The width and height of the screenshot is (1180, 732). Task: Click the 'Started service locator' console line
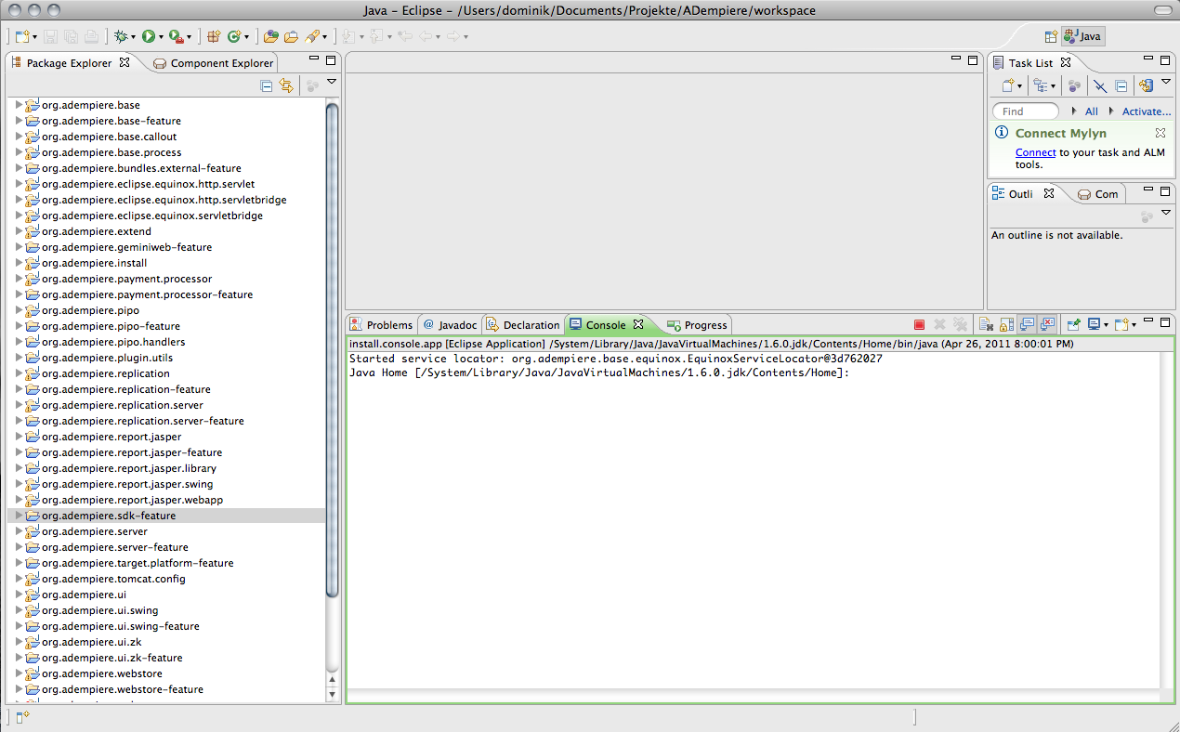pyautogui.click(x=616, y=359)
